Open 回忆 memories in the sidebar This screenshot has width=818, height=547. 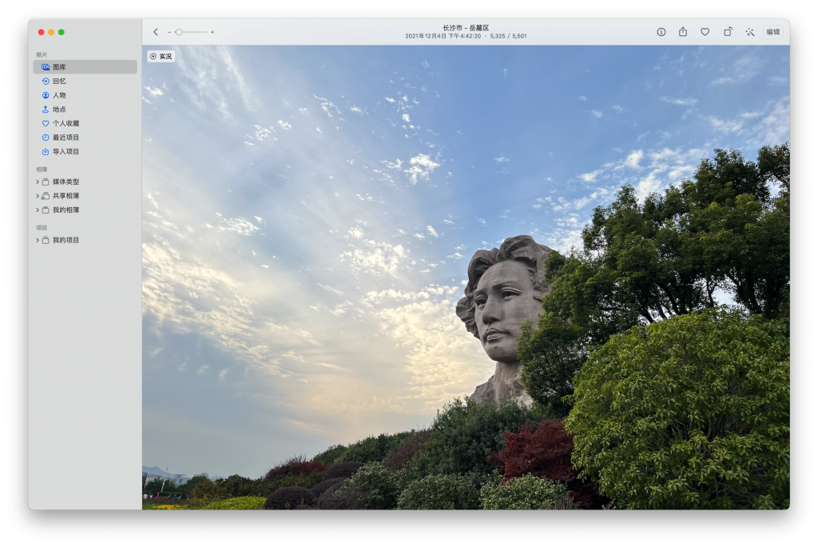(85, 81)
